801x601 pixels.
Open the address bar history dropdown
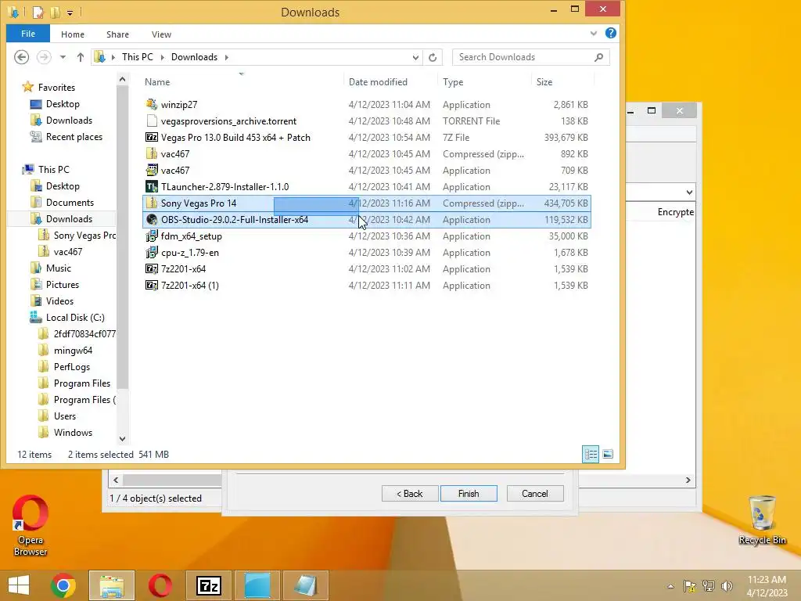point(415,57)
